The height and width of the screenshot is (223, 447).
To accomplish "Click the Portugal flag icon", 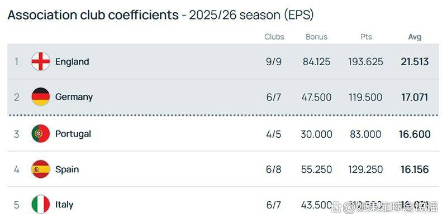I will pyautogui.click(x=41, y=134).
